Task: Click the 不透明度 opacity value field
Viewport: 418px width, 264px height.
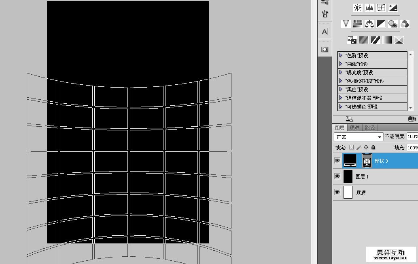Action: tap(412, 137)
